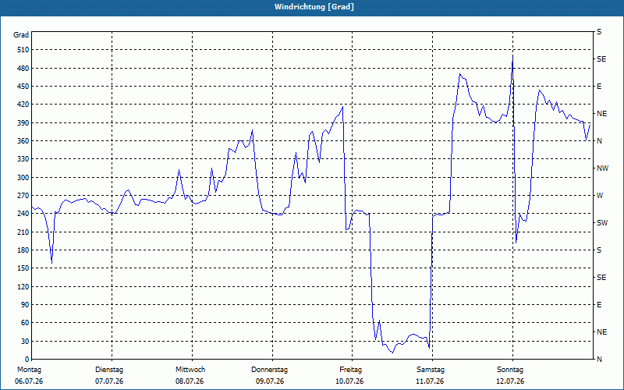Click the W compass direction label
The width and height of the screenshot is (624, 390).
(x=600, y=196)
